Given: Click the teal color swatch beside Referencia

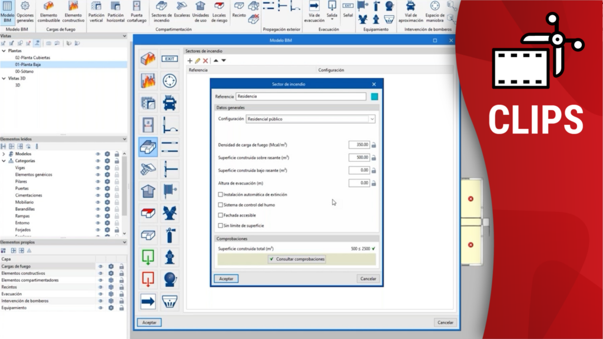Looking at the screenshot, I should tap(374, 97).
